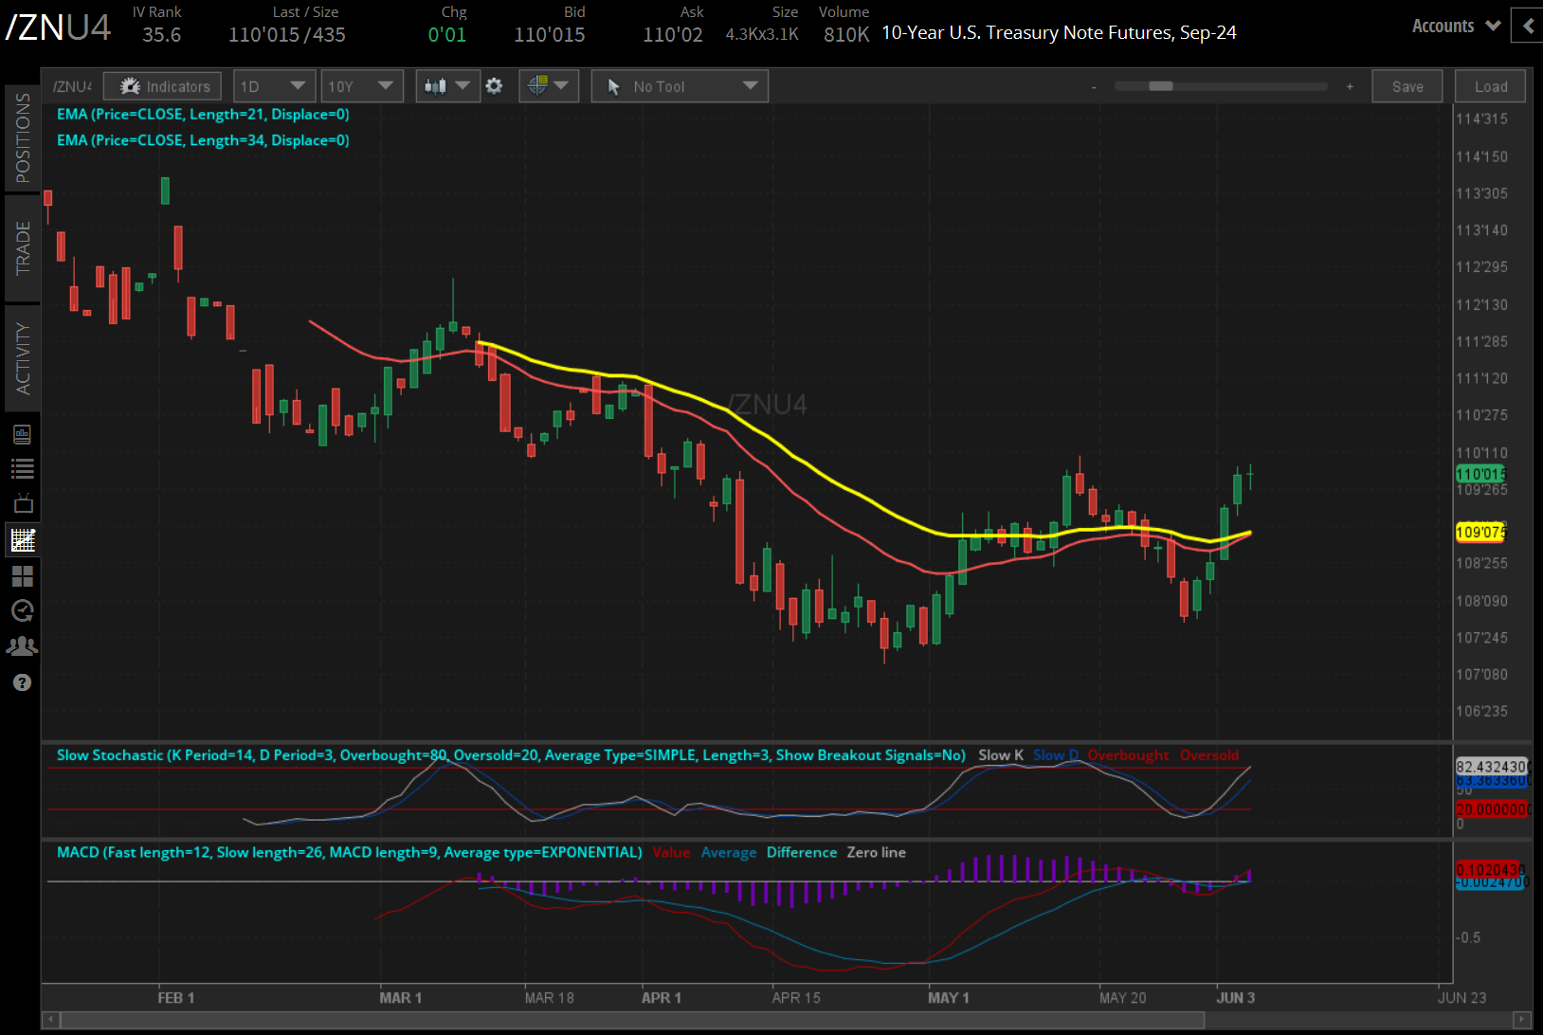
Task: Switch to the Trade tab
Action: coord(23,248)
